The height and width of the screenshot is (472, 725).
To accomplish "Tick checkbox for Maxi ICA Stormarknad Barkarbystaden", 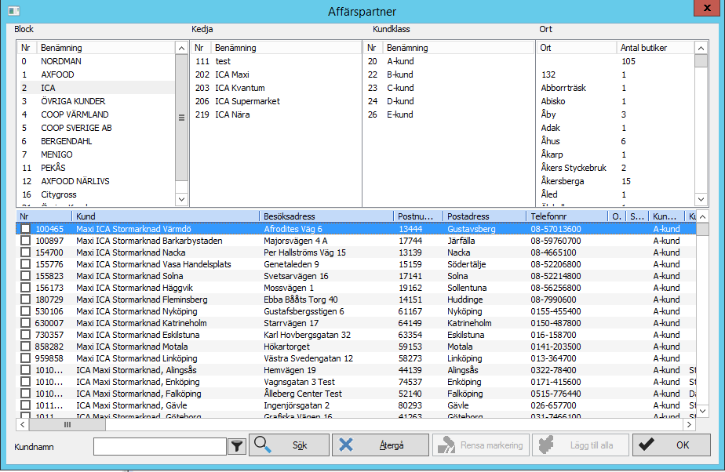I will 25,241.
